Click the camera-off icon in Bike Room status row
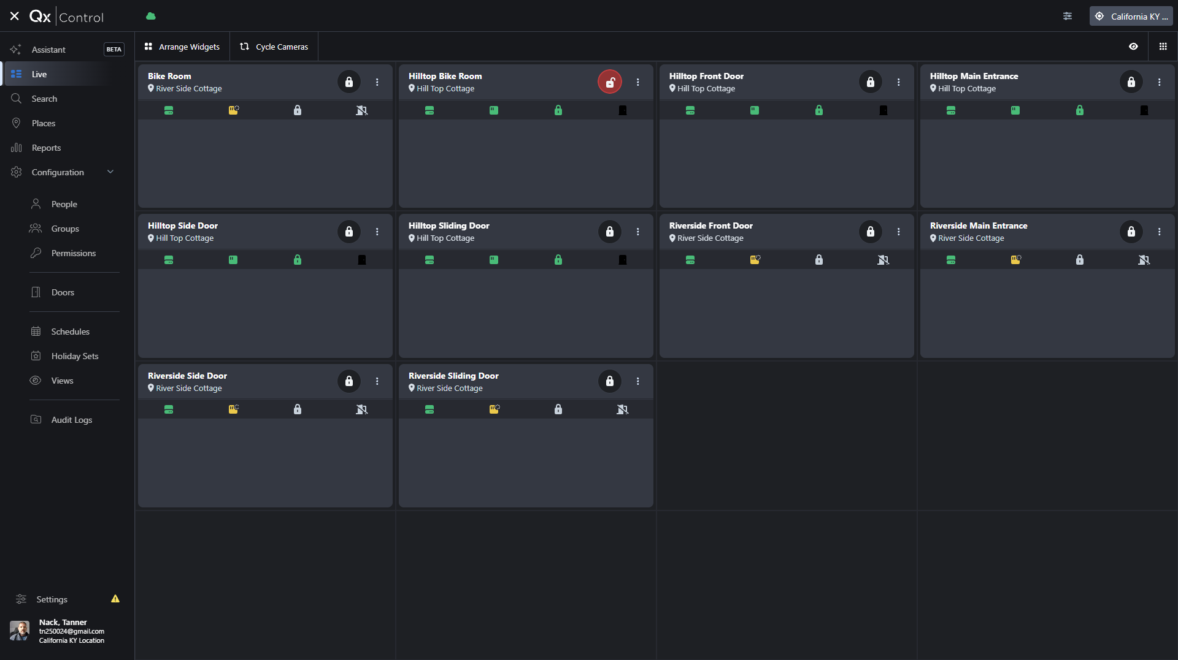Screen dimensions: 1178x660 click(x=362, y=110)
